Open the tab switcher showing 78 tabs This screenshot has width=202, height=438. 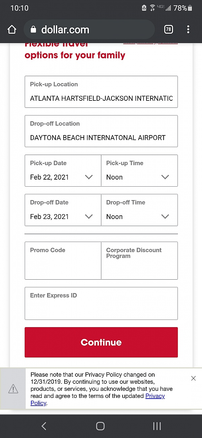coord(168,30)
